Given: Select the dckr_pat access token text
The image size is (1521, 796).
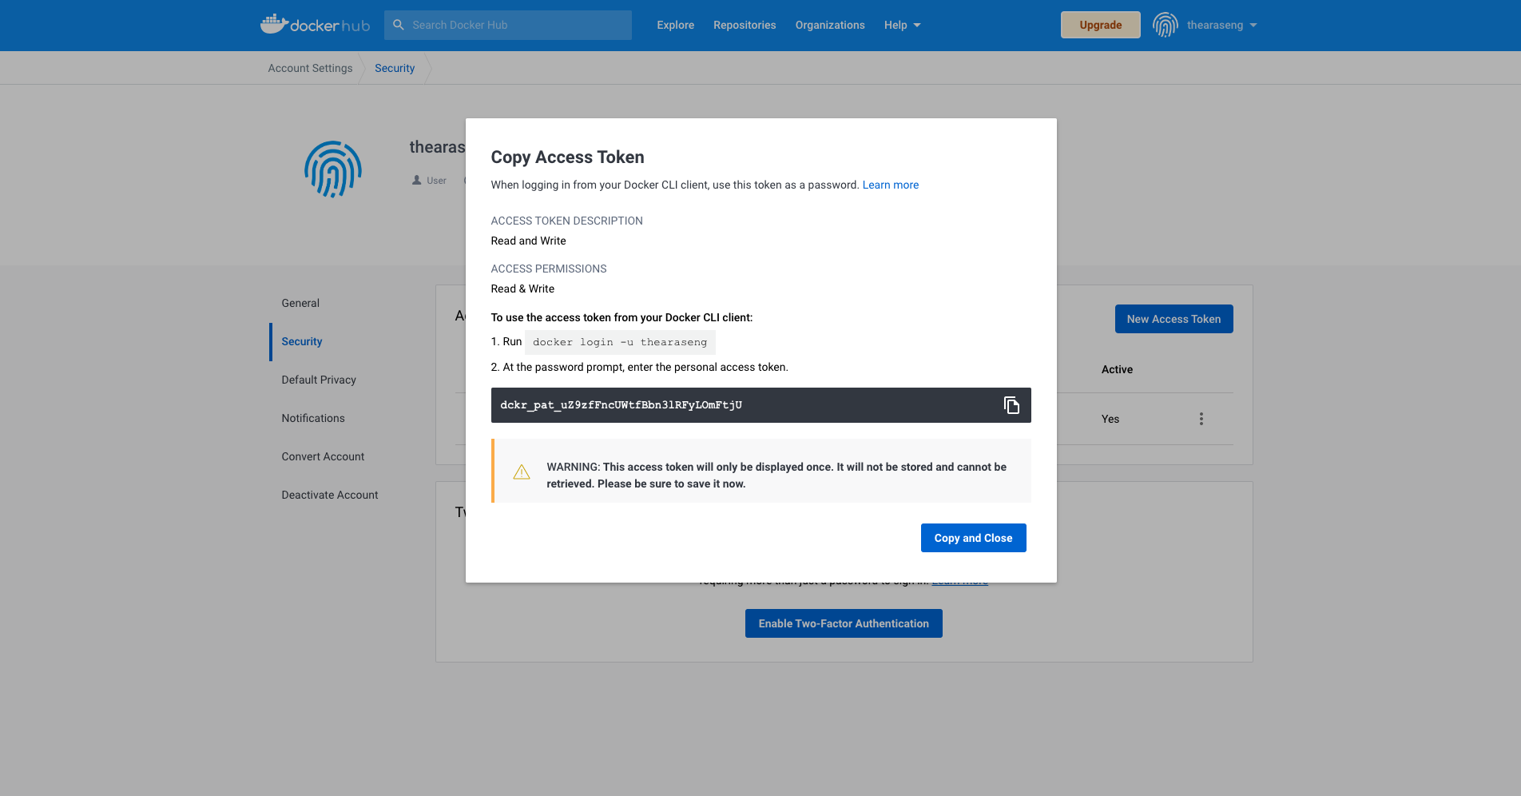Looking at the screenshot, I should point(621,405).
